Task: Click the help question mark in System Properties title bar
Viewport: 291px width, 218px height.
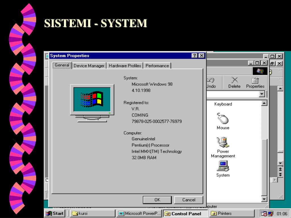Action: point(194,56)
